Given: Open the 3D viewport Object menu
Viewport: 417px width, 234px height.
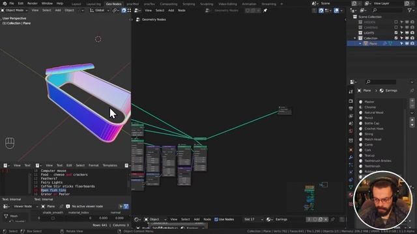Looking at the screenshot, I should pyautogui.click(x=70, y=10).
